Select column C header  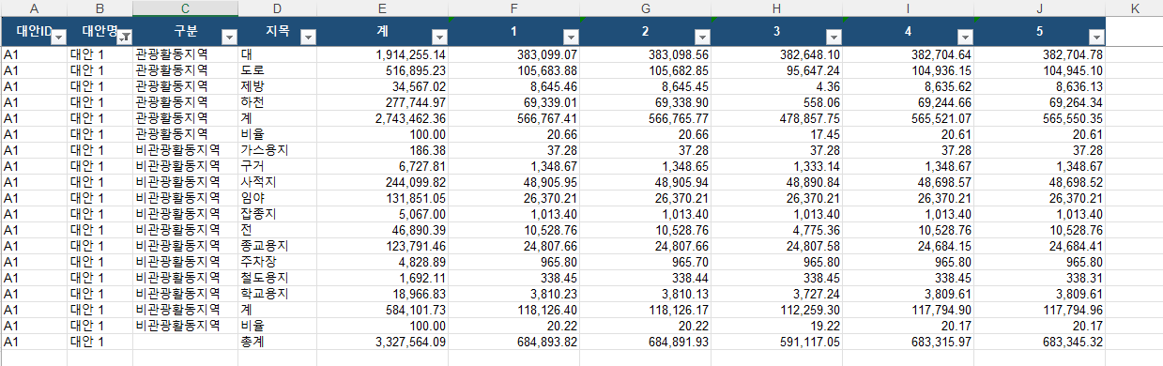point(184,8)
